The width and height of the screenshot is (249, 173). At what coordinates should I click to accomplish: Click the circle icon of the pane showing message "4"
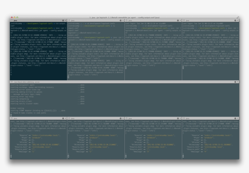point(184,118)
